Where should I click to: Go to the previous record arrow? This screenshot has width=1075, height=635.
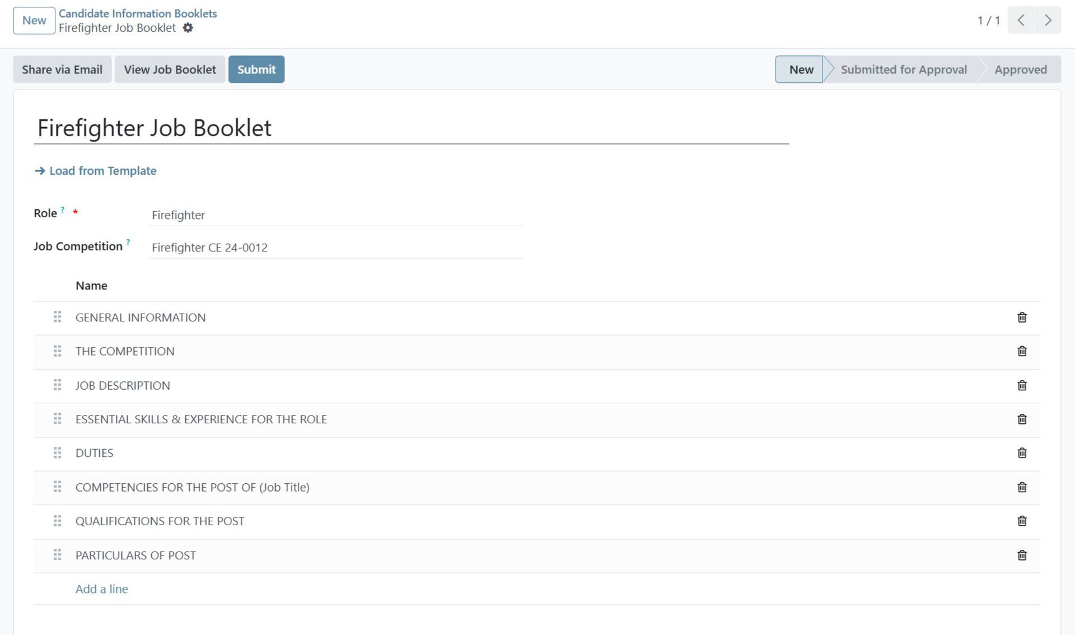click(x=1021, y=20)
